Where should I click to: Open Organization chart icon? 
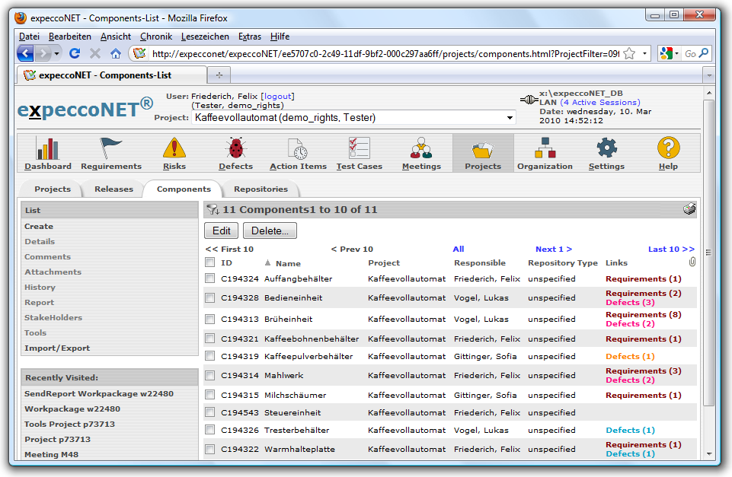[545, 148]
